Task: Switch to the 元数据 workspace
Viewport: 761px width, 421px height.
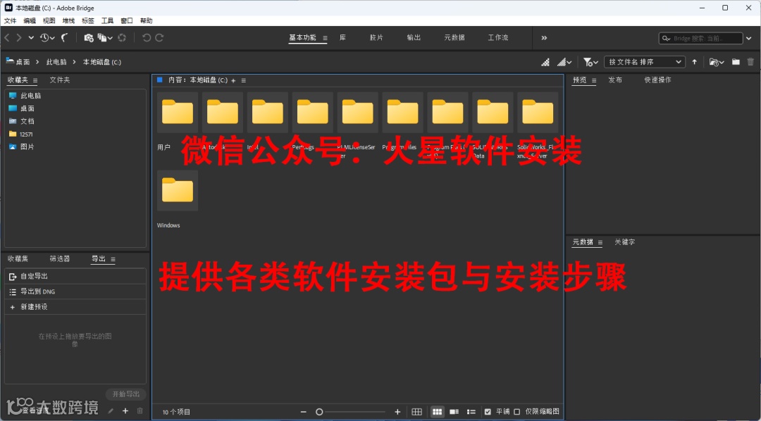Action: pos(454,37)
